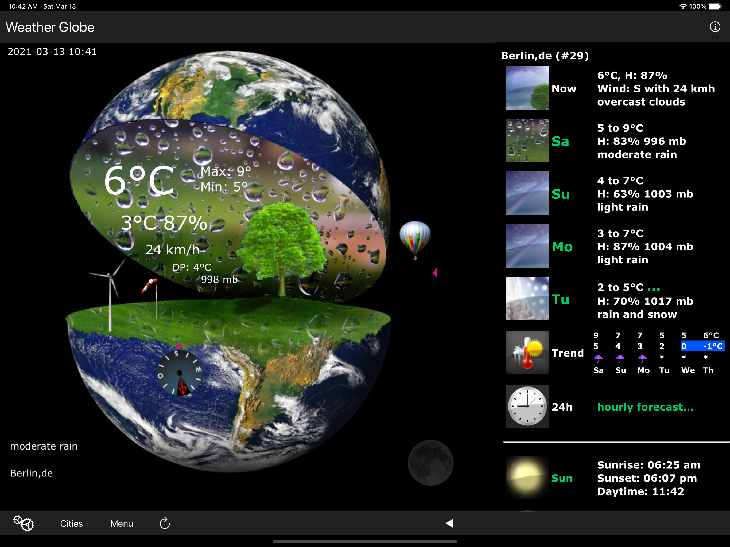Screen dimensions: 730x547
Task: Tap the compass wind dial
Action: (180, 373)
